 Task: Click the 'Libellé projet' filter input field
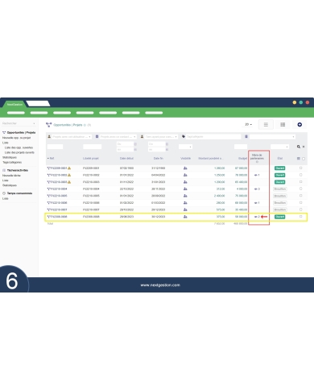(x=93, y=147)
